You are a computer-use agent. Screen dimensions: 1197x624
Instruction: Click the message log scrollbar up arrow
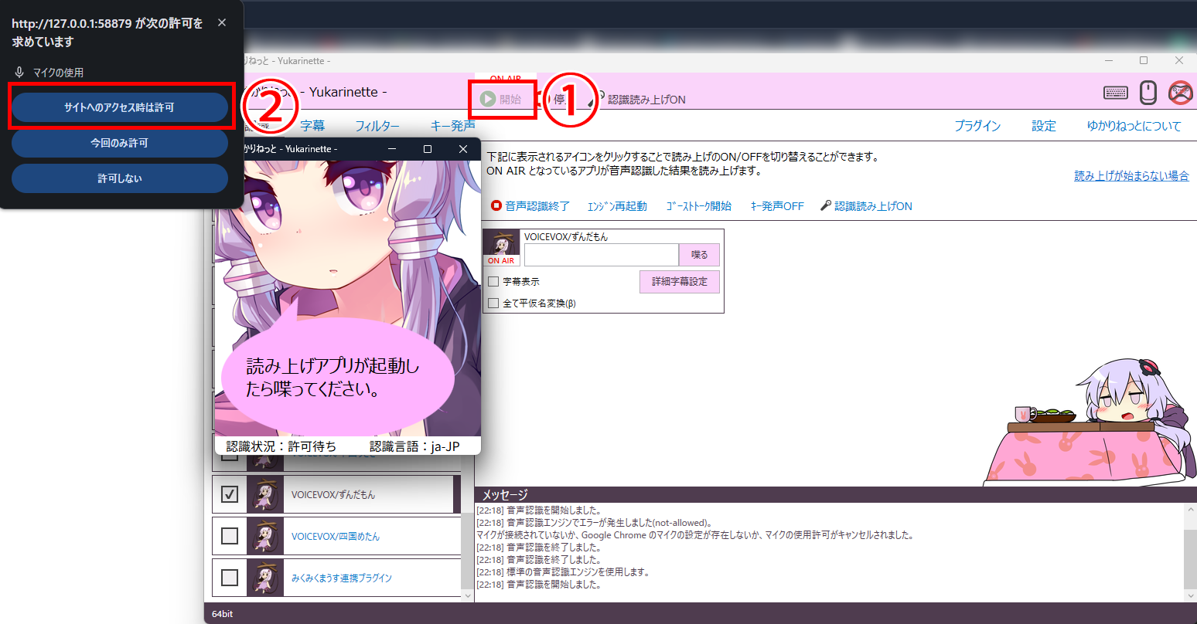pyautogui.click(x=1190, y=509)
